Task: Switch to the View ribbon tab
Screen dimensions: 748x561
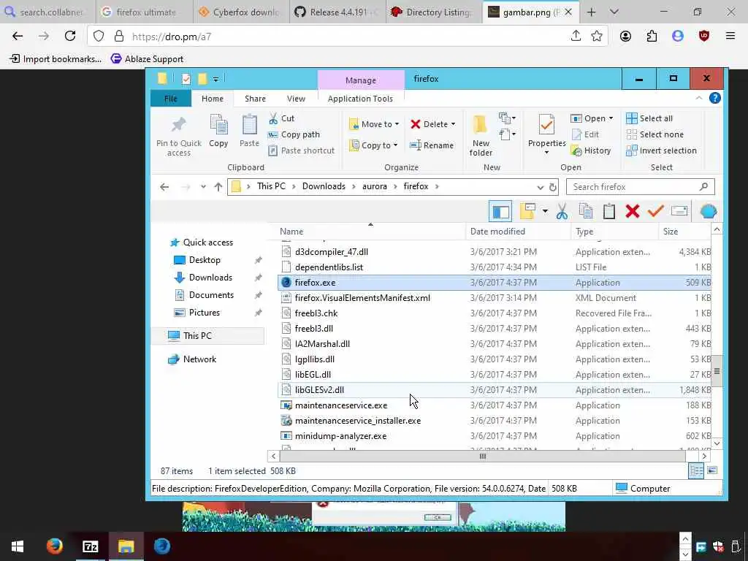Action: click(x=296, y=99)
